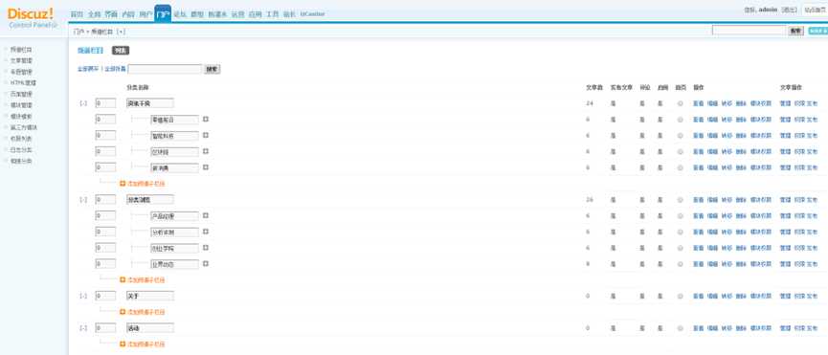The width and height of the screenshot is (828, 355).
Task: Click the orange plus icon above the 产品经理 group
Action: pos(123,184)
